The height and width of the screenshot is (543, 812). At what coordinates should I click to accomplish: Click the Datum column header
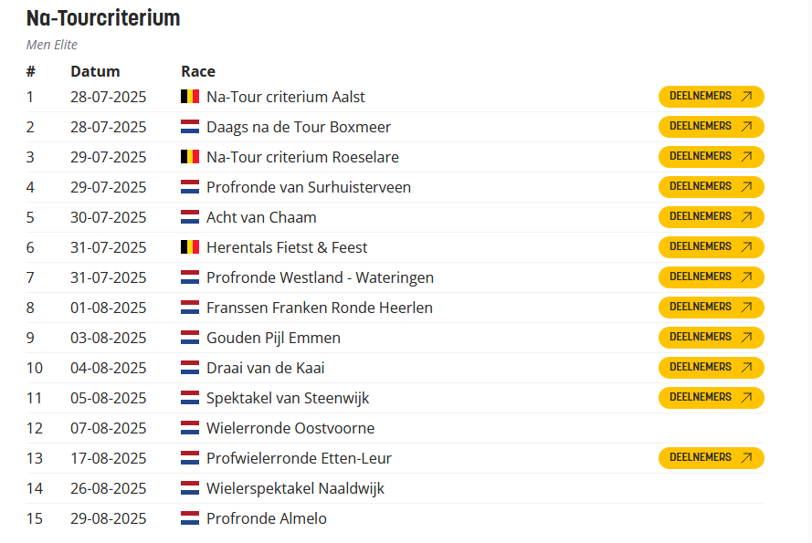coord(95,71)
